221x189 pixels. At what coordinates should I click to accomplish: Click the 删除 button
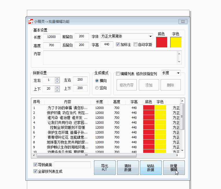point(171,85)
